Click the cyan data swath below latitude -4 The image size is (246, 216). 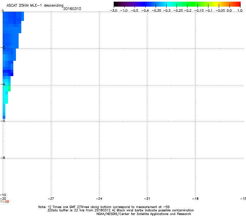5,97
